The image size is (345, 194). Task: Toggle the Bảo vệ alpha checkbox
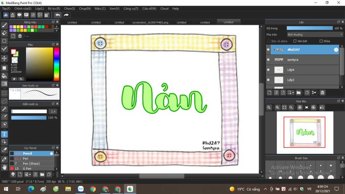(x=269, y=41)
